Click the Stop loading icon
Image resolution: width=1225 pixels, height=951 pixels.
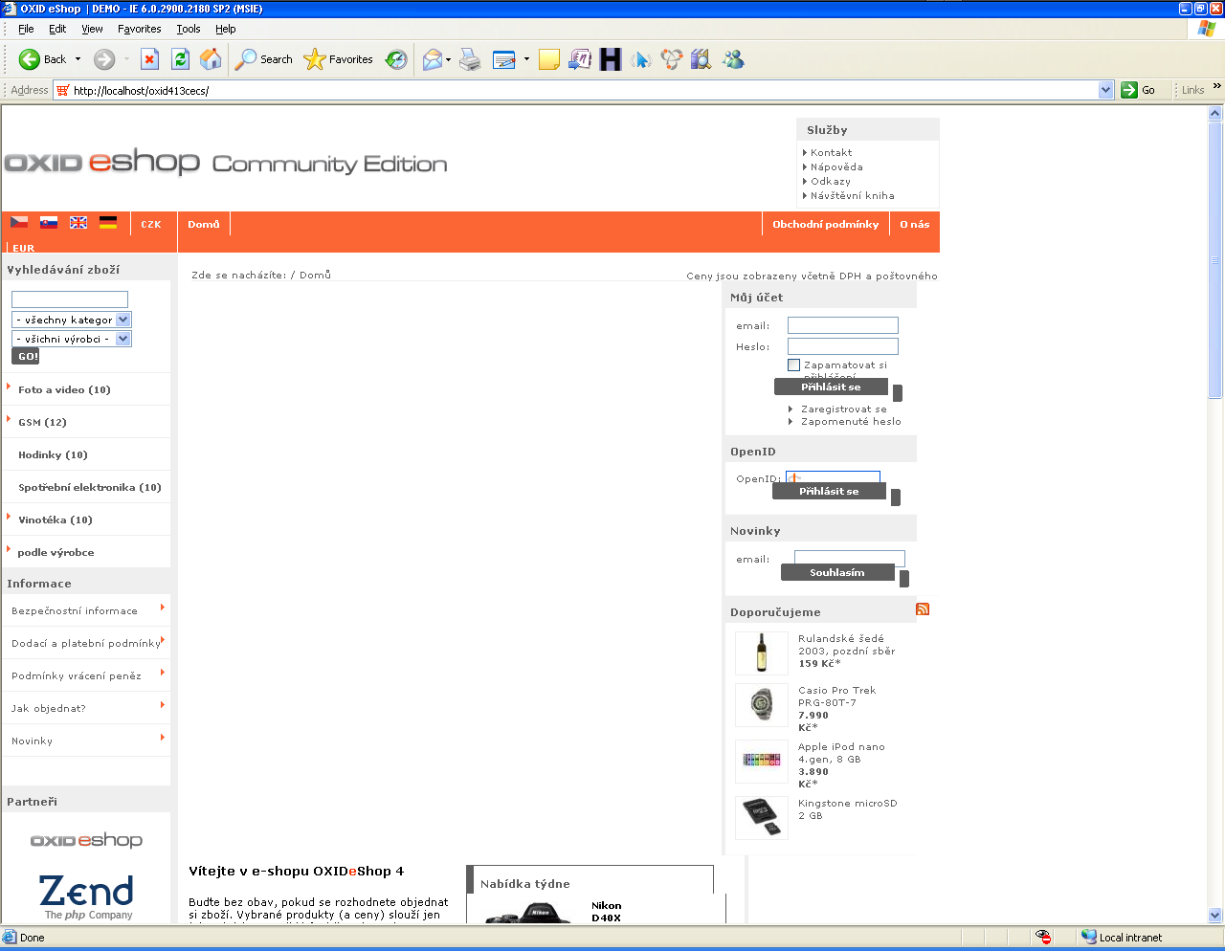tap(149, 59)
